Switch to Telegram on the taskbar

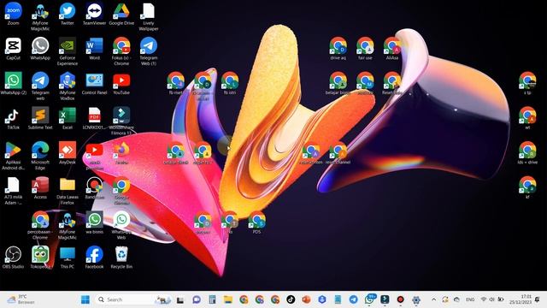point(353,299)
